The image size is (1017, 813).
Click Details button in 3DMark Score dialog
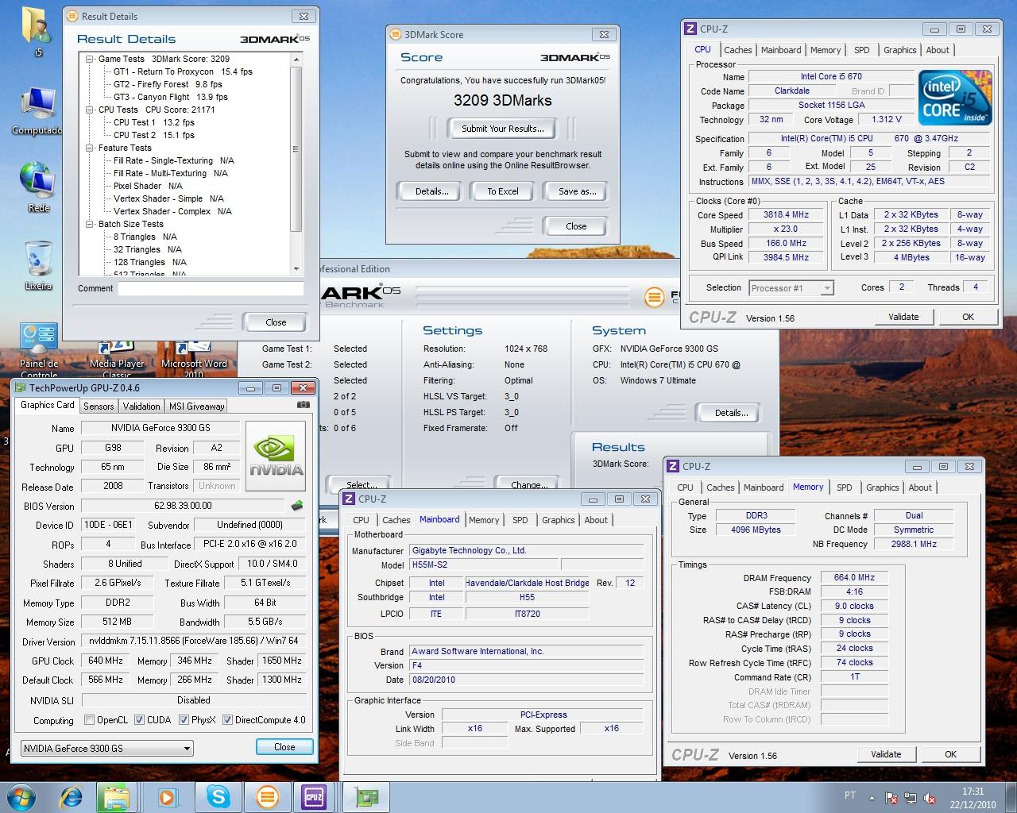[x=432, y=191]
